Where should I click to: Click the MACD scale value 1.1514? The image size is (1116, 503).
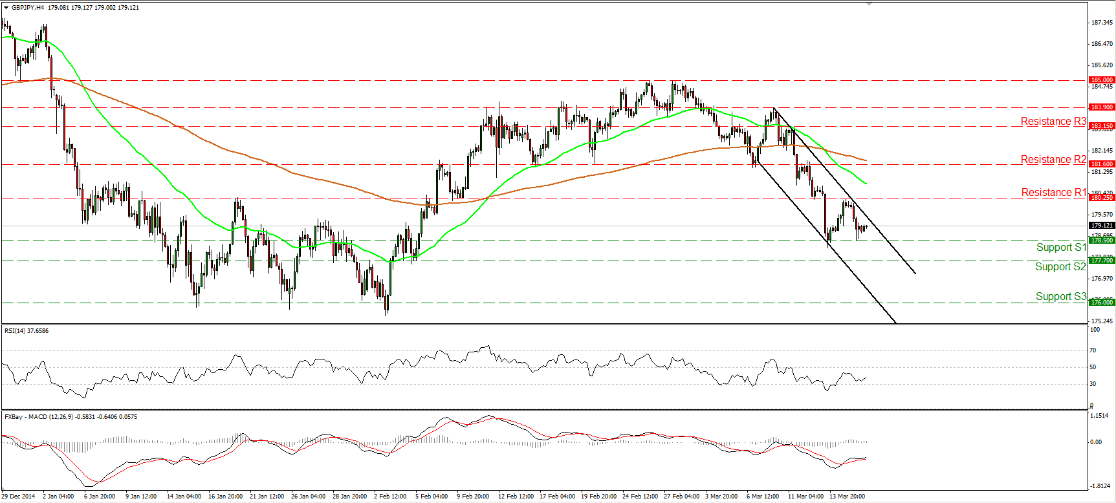coord(1099,416)
